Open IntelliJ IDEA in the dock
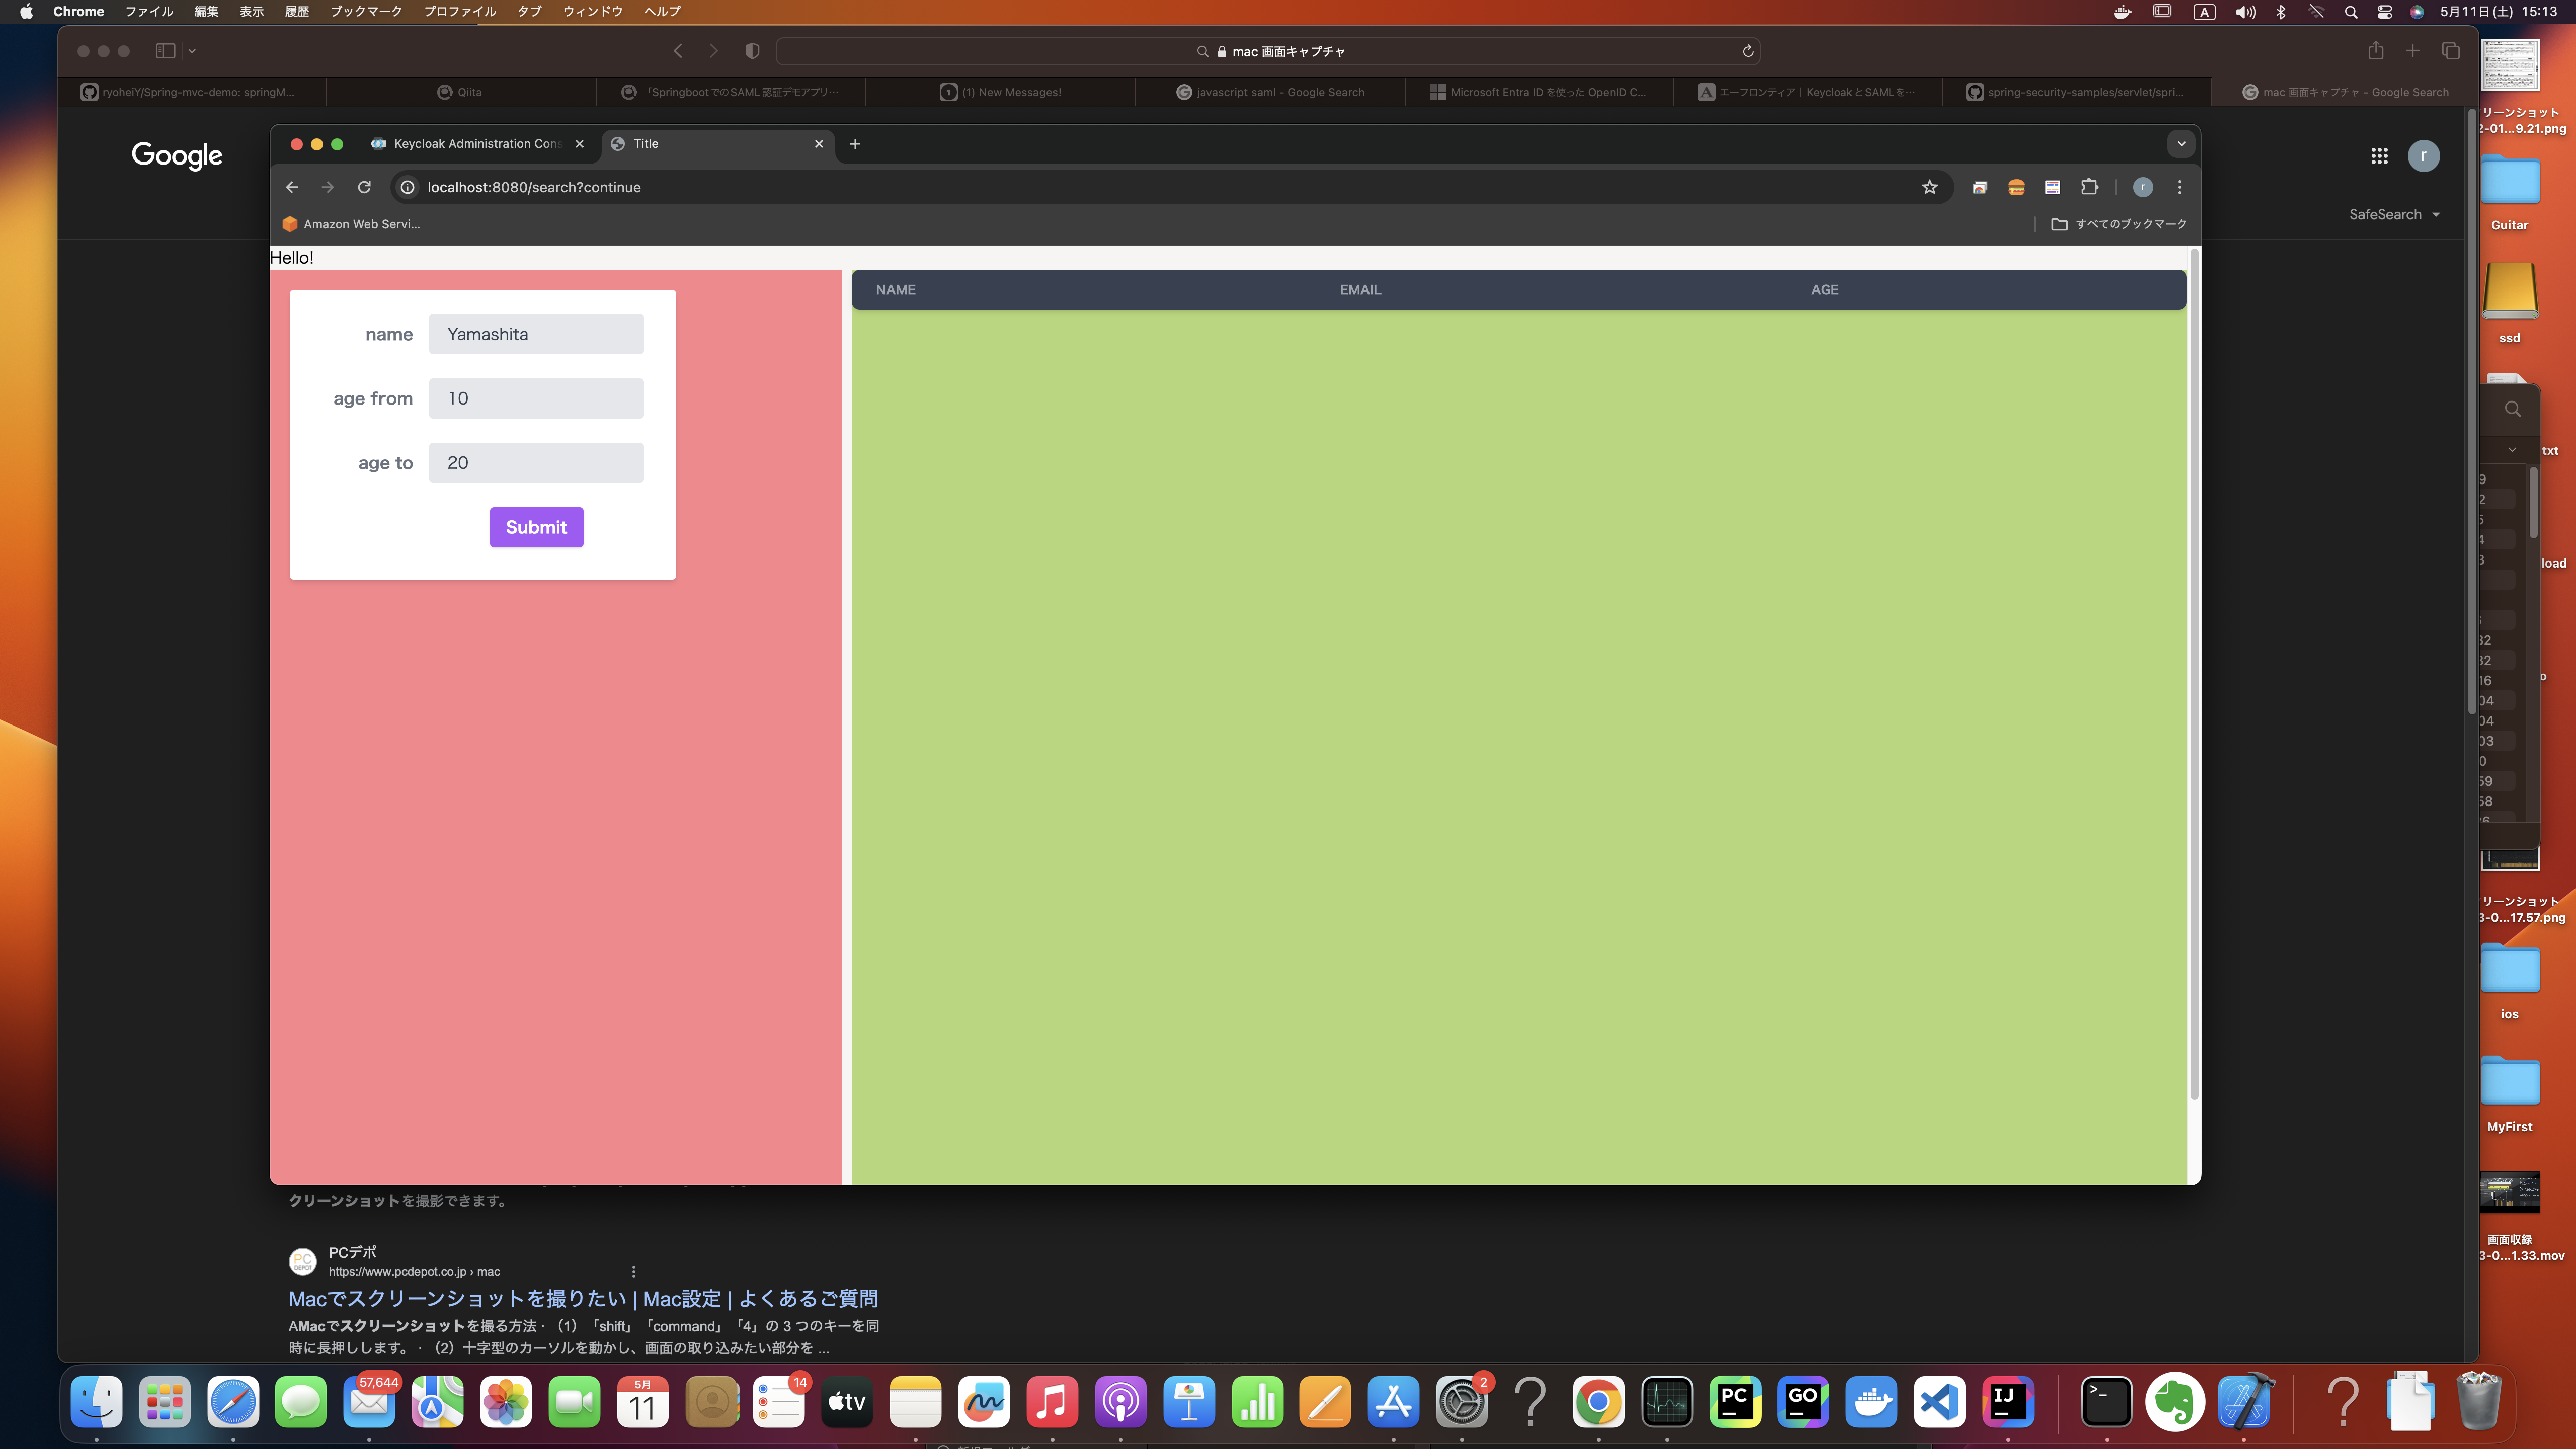This screenshot has width=2576, height=1449. [x=2007, y=1402]
